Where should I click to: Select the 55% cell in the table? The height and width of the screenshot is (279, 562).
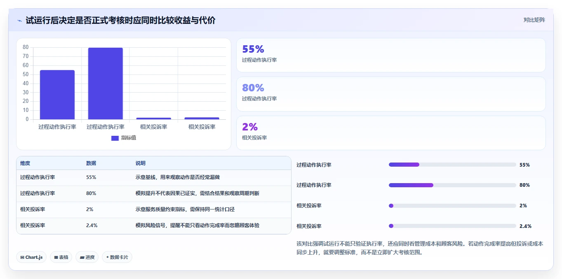tap(91, 177)
